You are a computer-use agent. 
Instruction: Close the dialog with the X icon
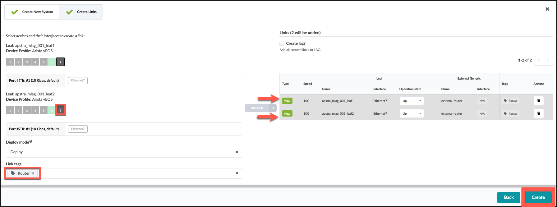click(547, 9)
